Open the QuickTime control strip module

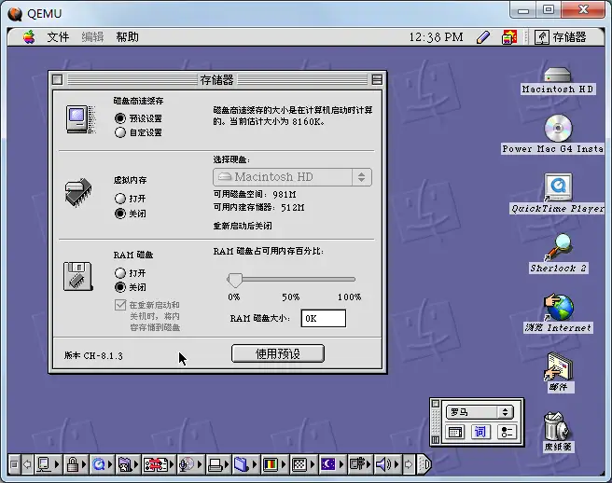click(99, 464)
